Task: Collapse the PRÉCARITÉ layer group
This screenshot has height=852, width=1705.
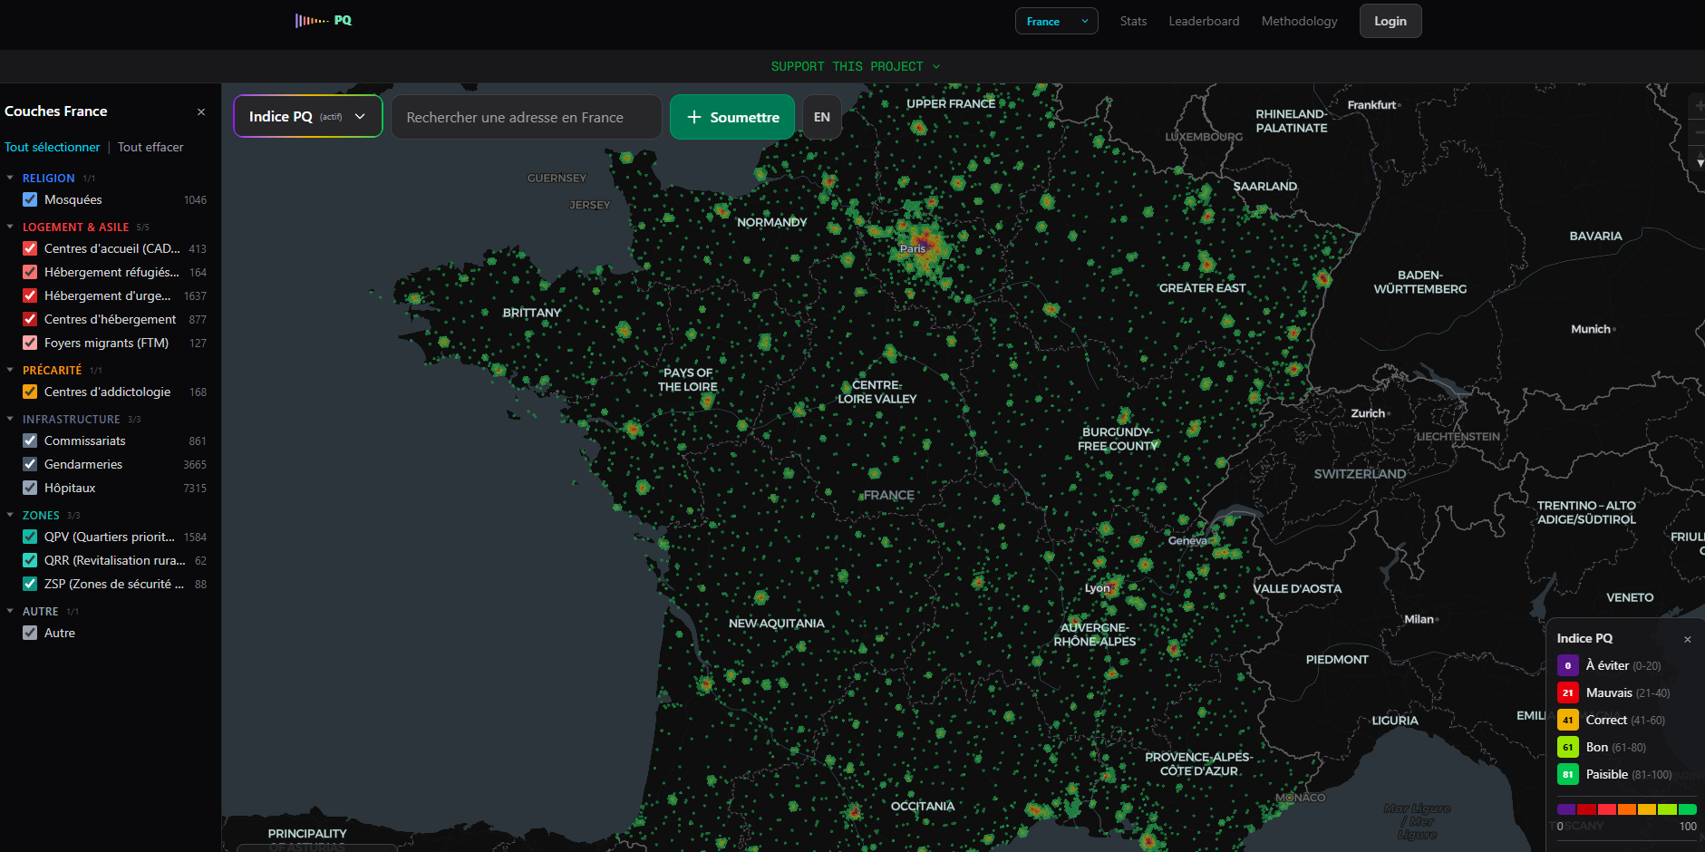Action: pos(10,371)
